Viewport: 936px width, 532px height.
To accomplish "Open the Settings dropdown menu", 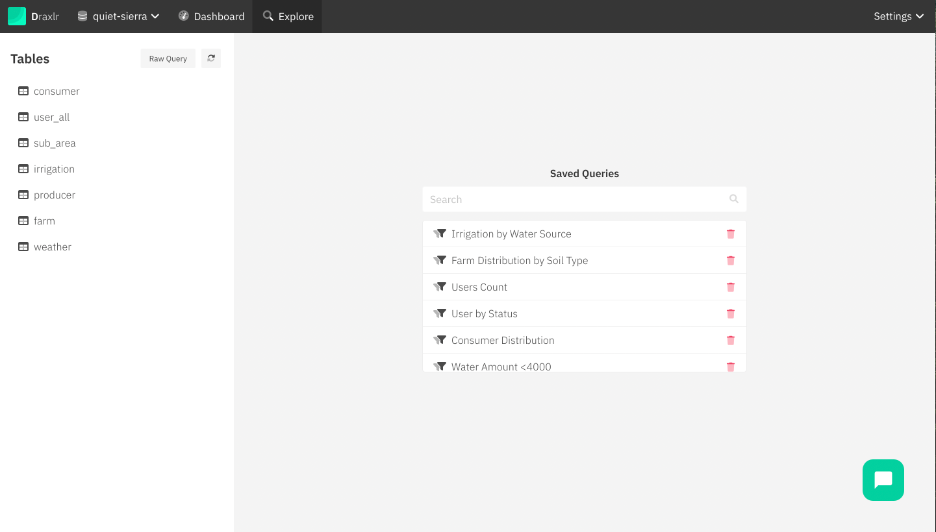I will [x=898, y=16].
